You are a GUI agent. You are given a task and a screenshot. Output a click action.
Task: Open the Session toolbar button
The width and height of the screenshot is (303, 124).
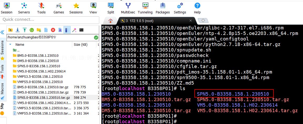click(7, 8)
